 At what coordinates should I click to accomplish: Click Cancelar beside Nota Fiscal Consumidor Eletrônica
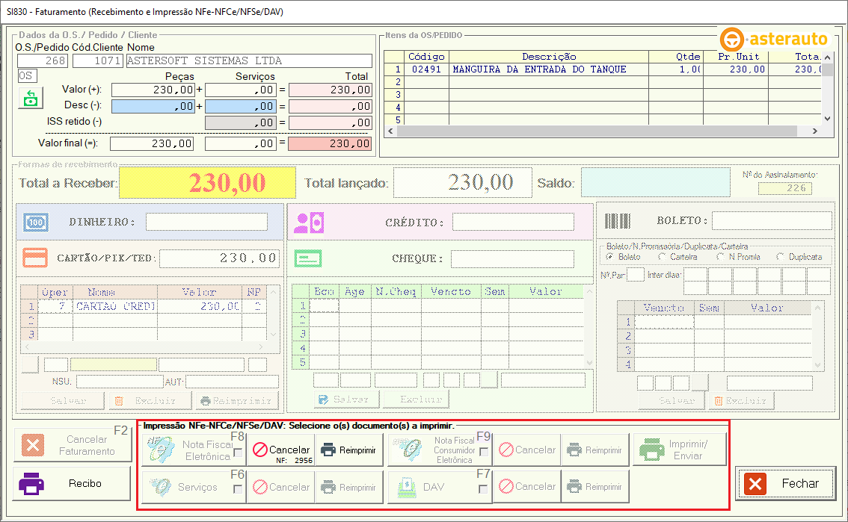pos(527,450)
